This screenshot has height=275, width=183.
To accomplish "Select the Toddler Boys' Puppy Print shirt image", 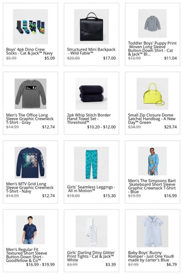I will point(152,23).
